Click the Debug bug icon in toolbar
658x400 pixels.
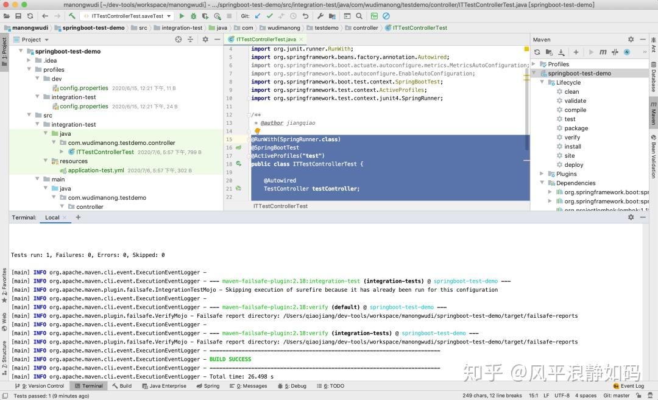193,16
